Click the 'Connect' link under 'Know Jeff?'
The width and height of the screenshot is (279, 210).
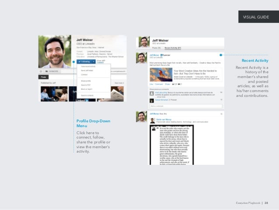pyautogui.click(x=100, y=63)
